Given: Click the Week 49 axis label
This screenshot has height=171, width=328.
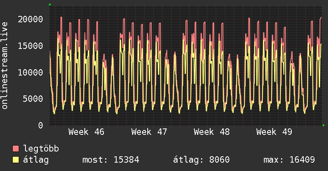Looking at the screenshot, I should pyautogui.click(x=274, y=132).
